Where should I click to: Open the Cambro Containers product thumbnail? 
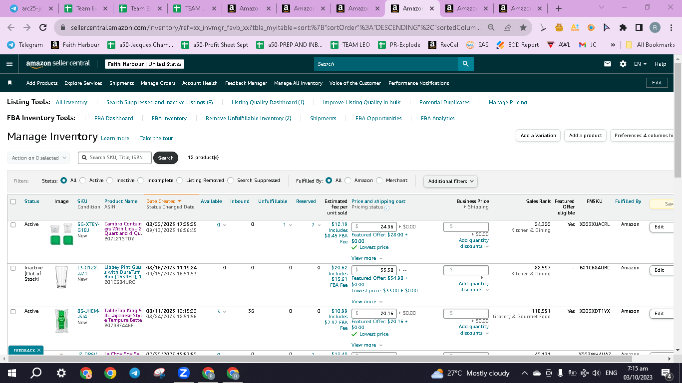[61, 234]
